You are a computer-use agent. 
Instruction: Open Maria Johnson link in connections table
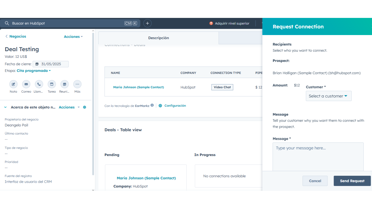pyautogui.click(x=138, y=87)
